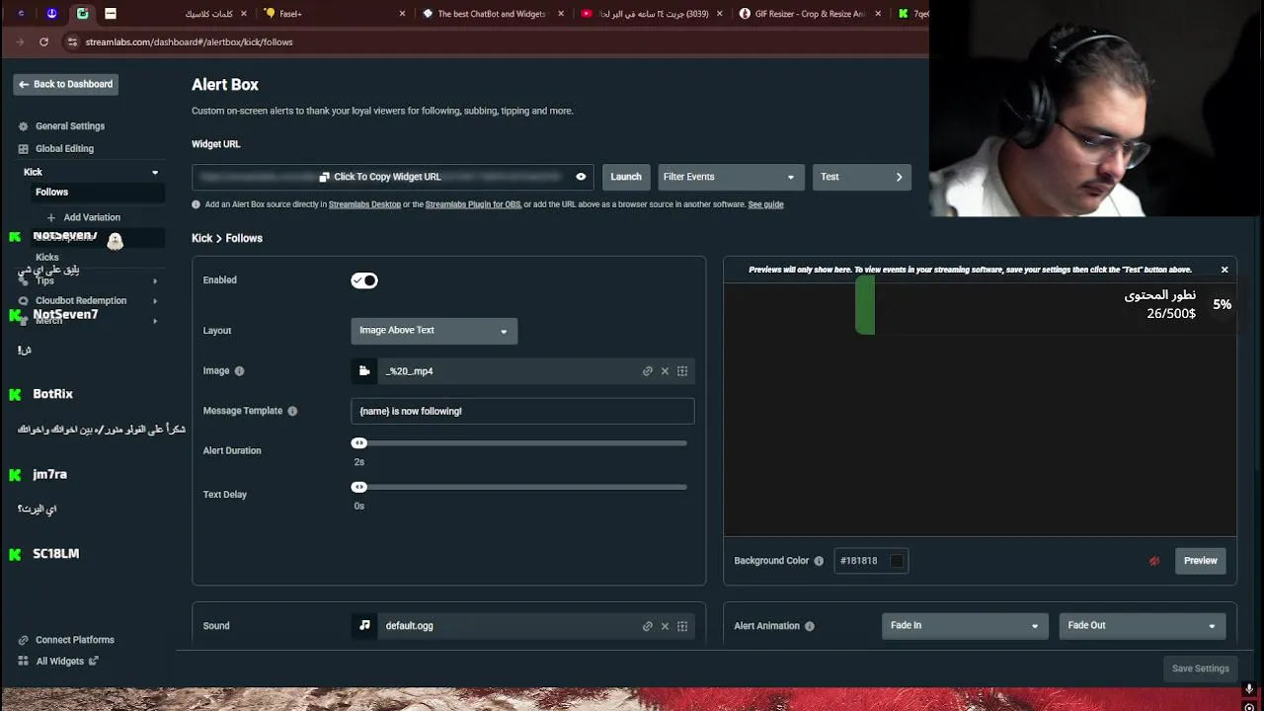Click info icon before Add an Alert Box
This screenshot has height=711, width=1264.
click(196, 204)
